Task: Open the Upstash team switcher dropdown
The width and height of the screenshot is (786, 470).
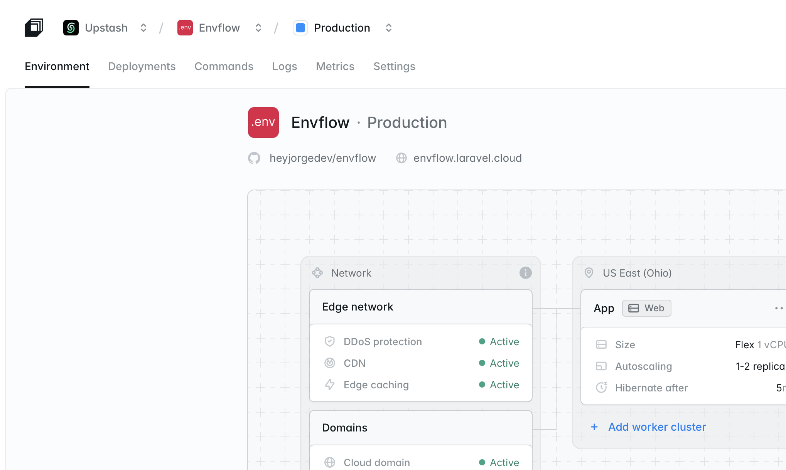Action: 143,27
